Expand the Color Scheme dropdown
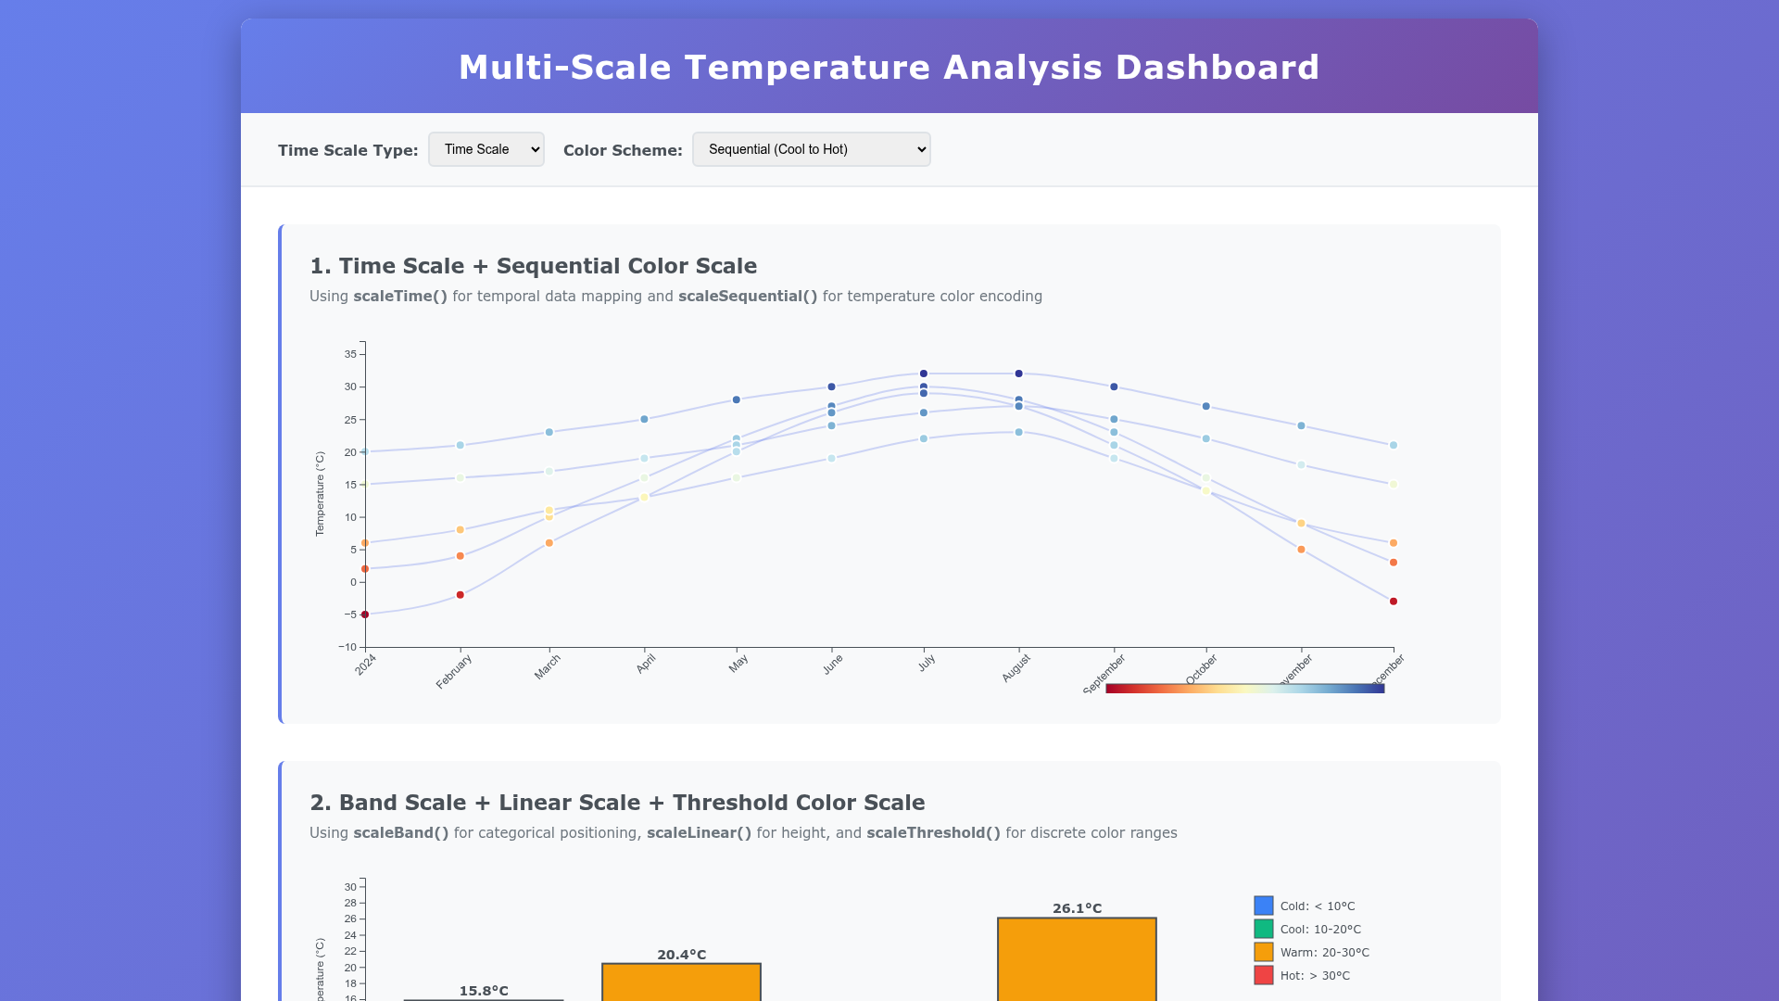 811,149
